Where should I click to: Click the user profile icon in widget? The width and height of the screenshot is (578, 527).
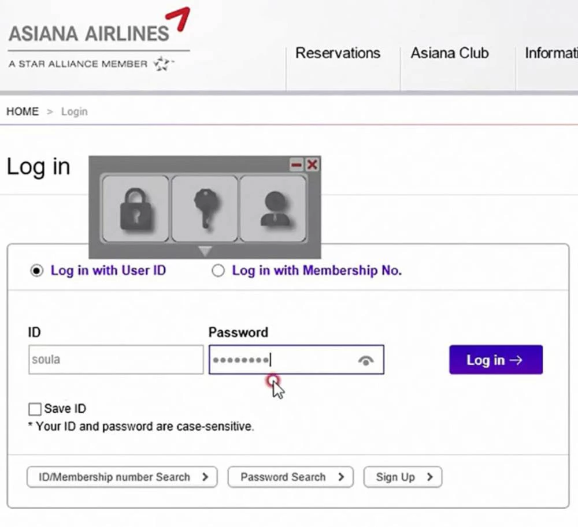(273, 208)
